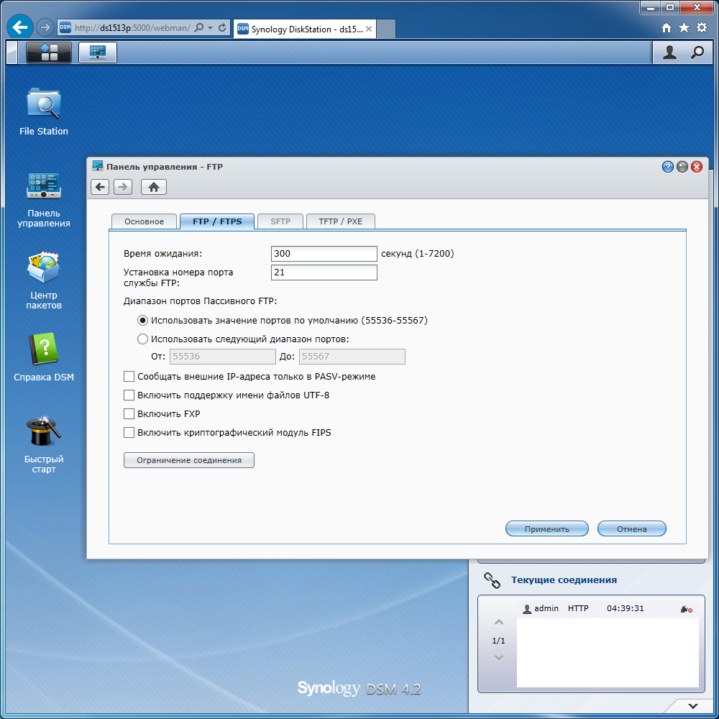Image resolution: width=719 pixels, height=719 pixels.
Task: Open File Station desktop icon
Action: click(x=44, y=111)
